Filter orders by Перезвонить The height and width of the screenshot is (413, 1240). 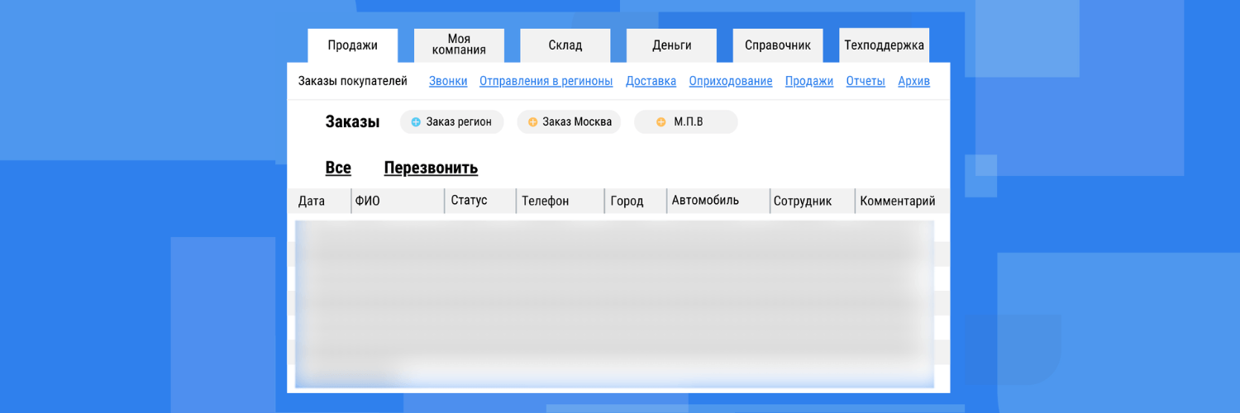pyautogui.click(x=431, y=168)
